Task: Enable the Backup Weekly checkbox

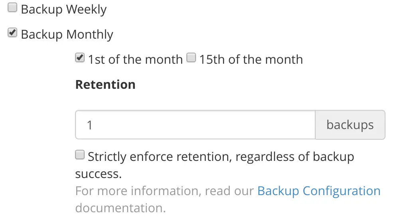Action: tap(13, 8)
